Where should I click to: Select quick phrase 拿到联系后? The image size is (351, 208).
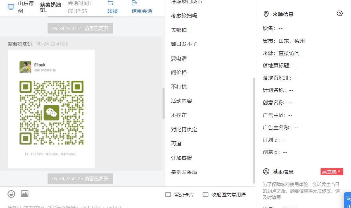pos(184,172)
